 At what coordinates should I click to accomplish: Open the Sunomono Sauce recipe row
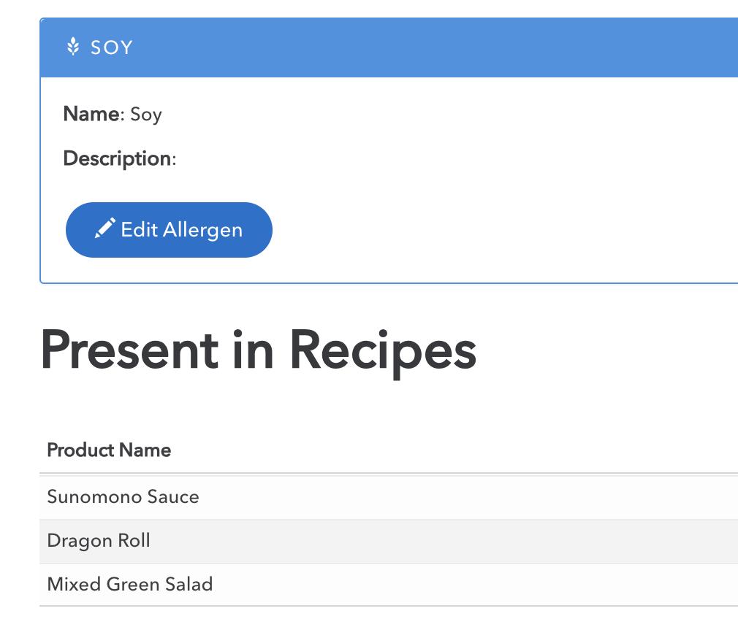(x=123, y=497)
